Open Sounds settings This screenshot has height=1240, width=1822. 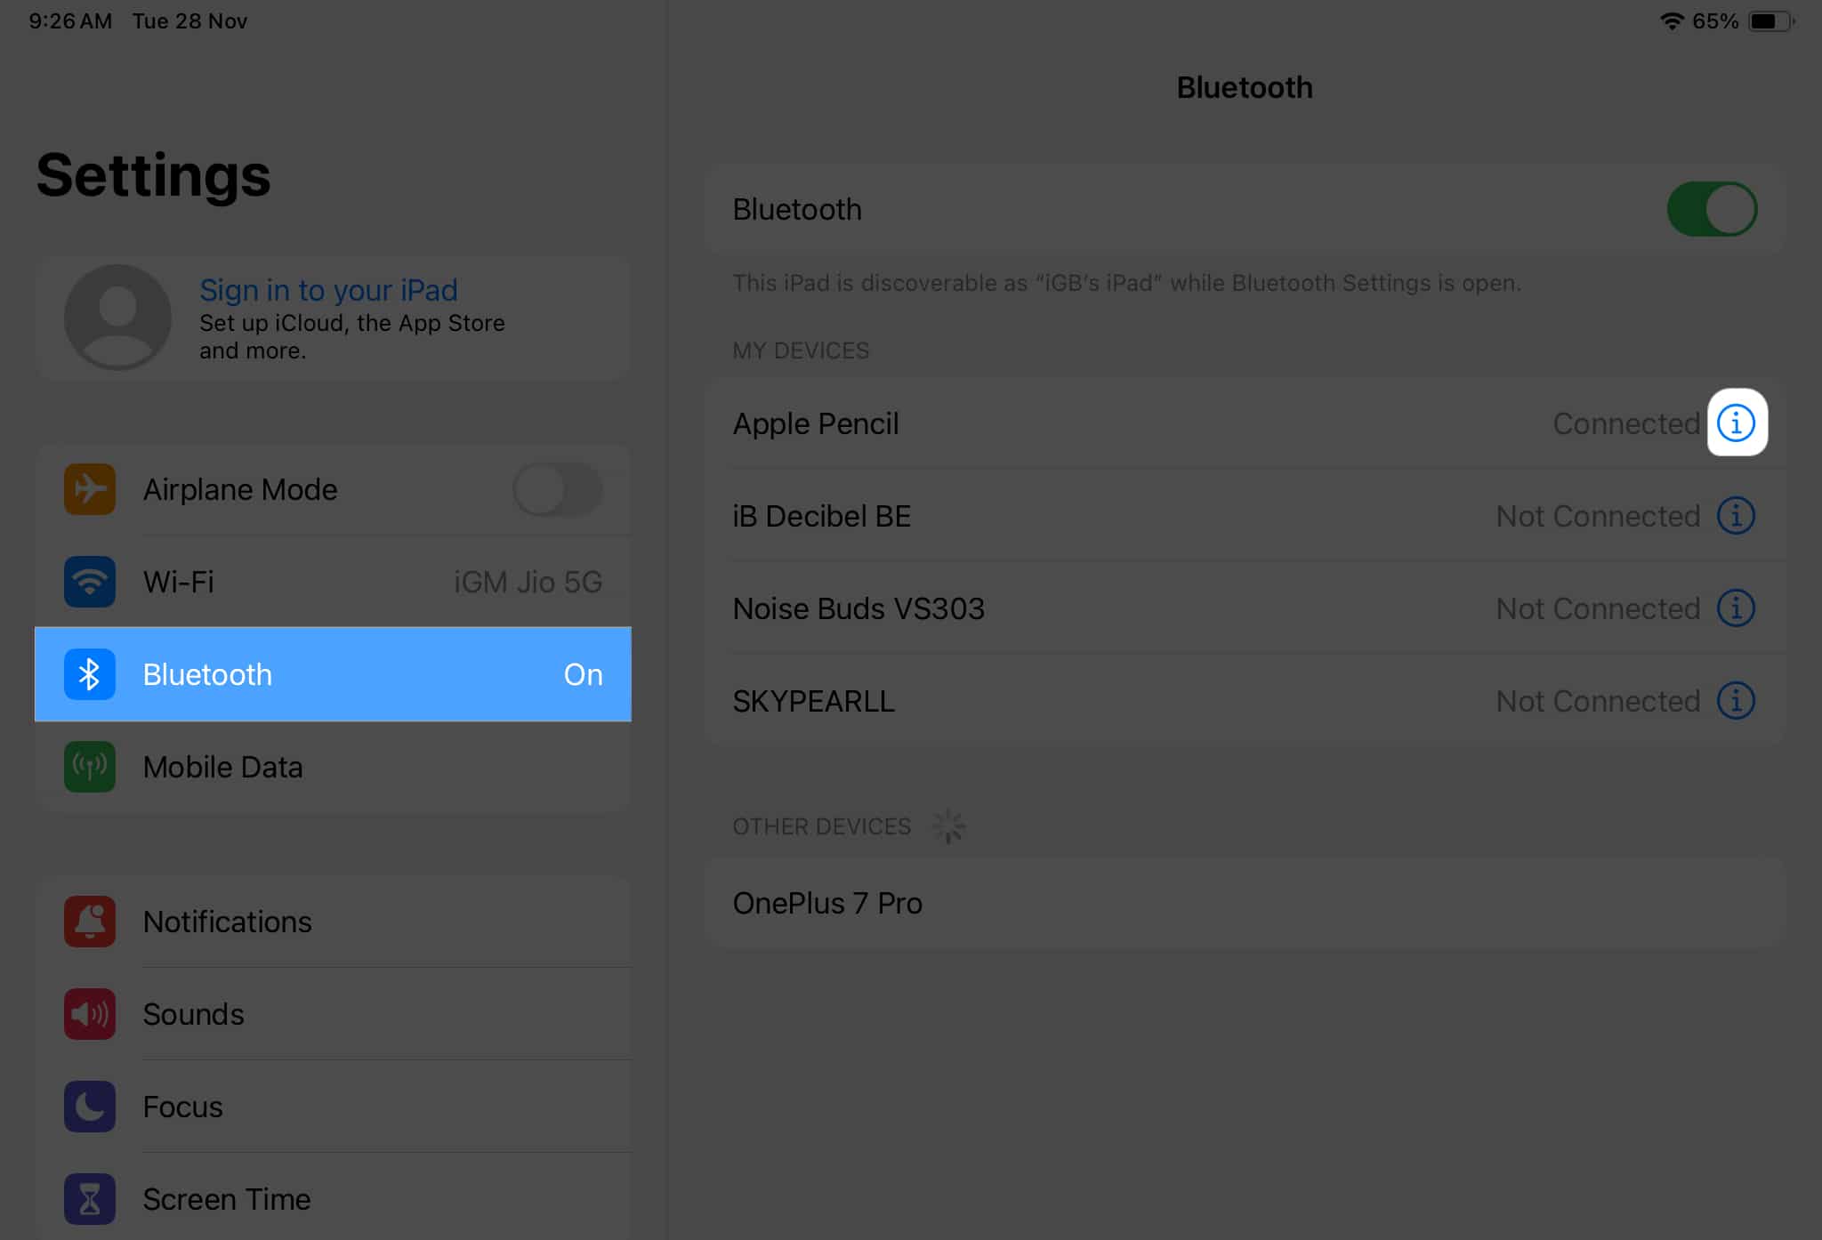pyautogui.click(x=334, y=1014)
